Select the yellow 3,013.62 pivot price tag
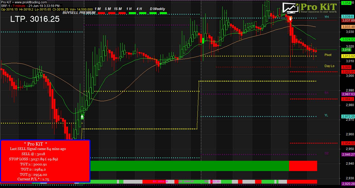The height and width of the screenshot is (188, 355). click(x=348, y=56)
